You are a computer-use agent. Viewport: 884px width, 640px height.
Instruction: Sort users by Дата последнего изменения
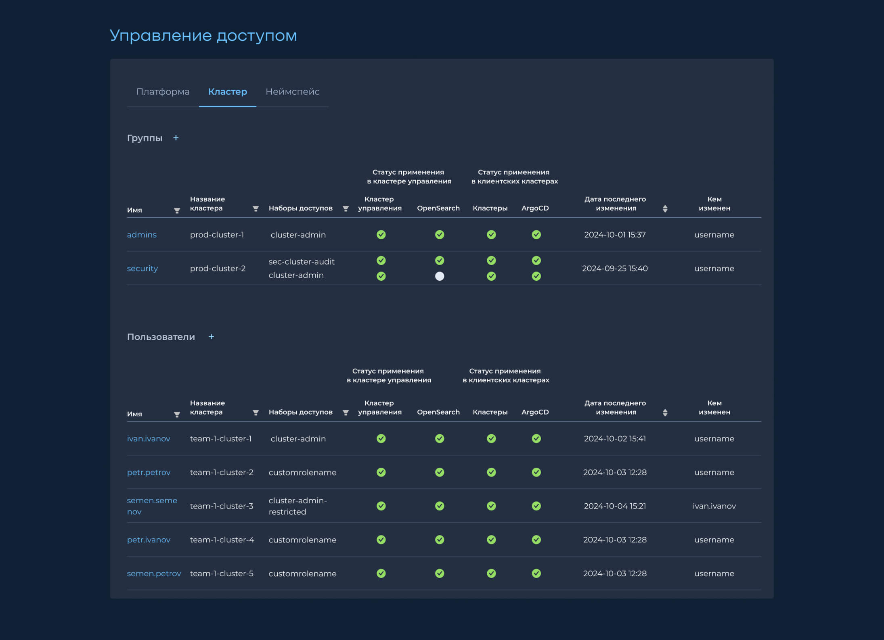(x=665, y=413)
